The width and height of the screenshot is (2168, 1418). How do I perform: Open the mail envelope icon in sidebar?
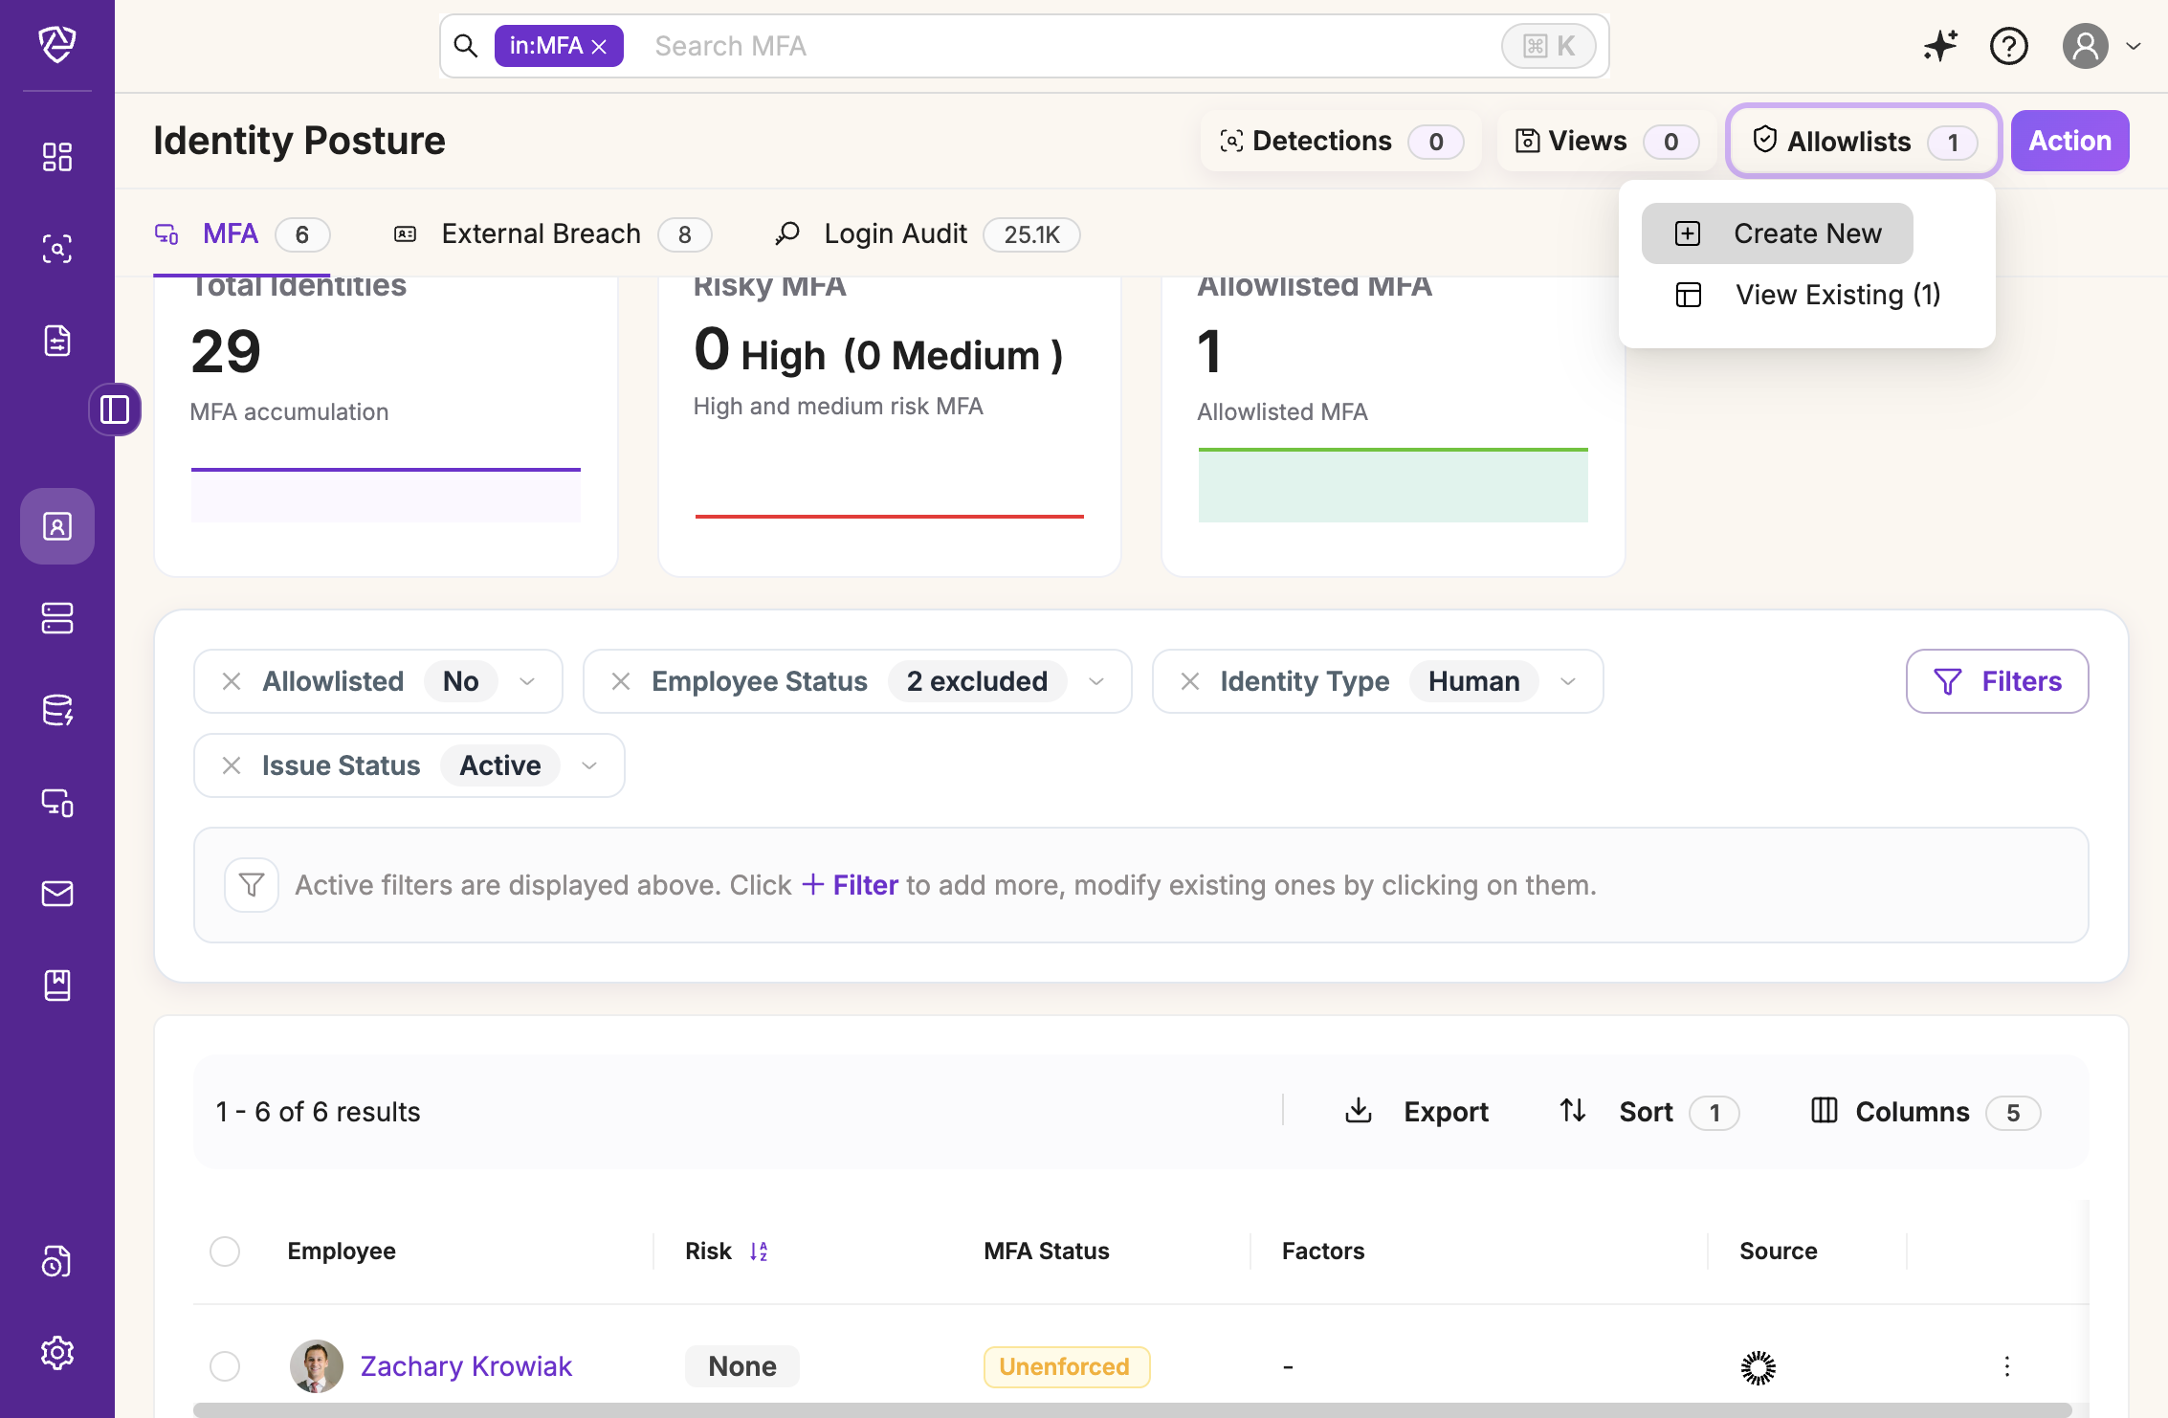[57, 894]
